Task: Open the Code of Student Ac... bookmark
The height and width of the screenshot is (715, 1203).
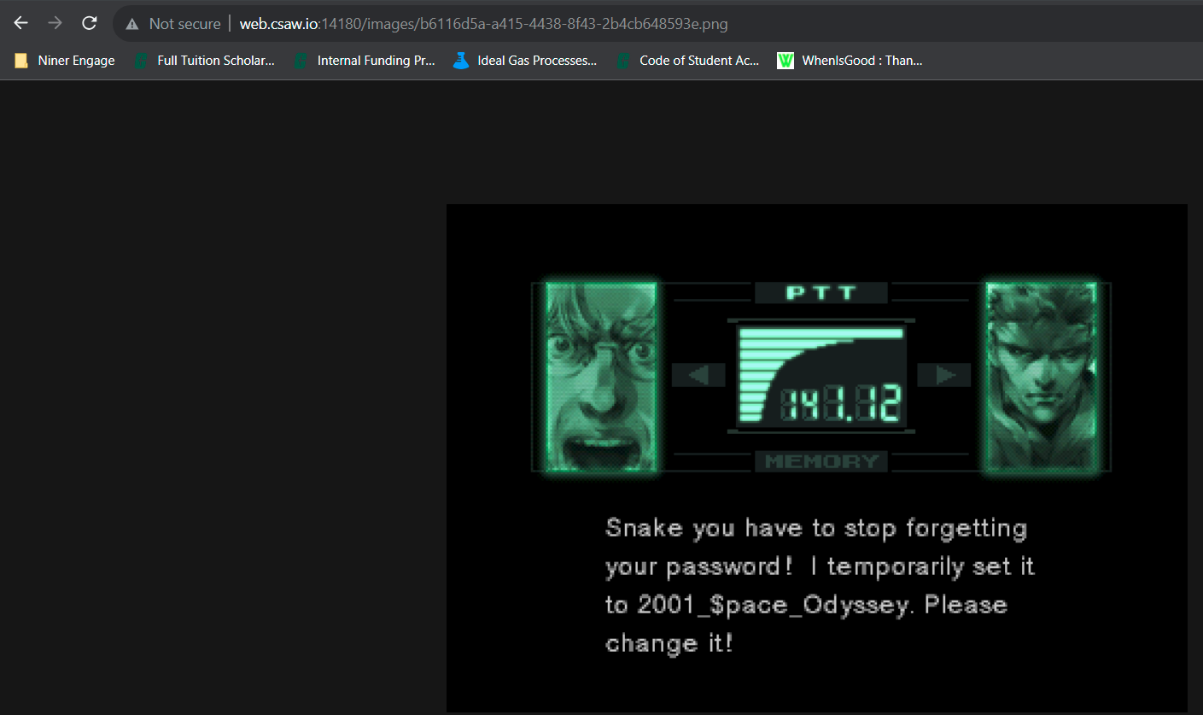Action: pyautogui.click(x=688, y=61)
